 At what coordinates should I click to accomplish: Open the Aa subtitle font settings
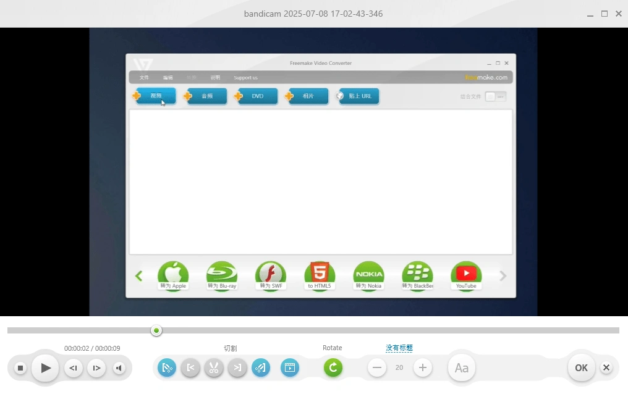[x=462, y=368]
